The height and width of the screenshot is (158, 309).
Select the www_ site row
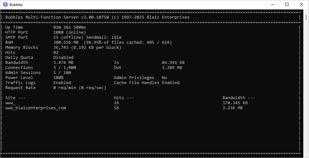click(10, 103)
